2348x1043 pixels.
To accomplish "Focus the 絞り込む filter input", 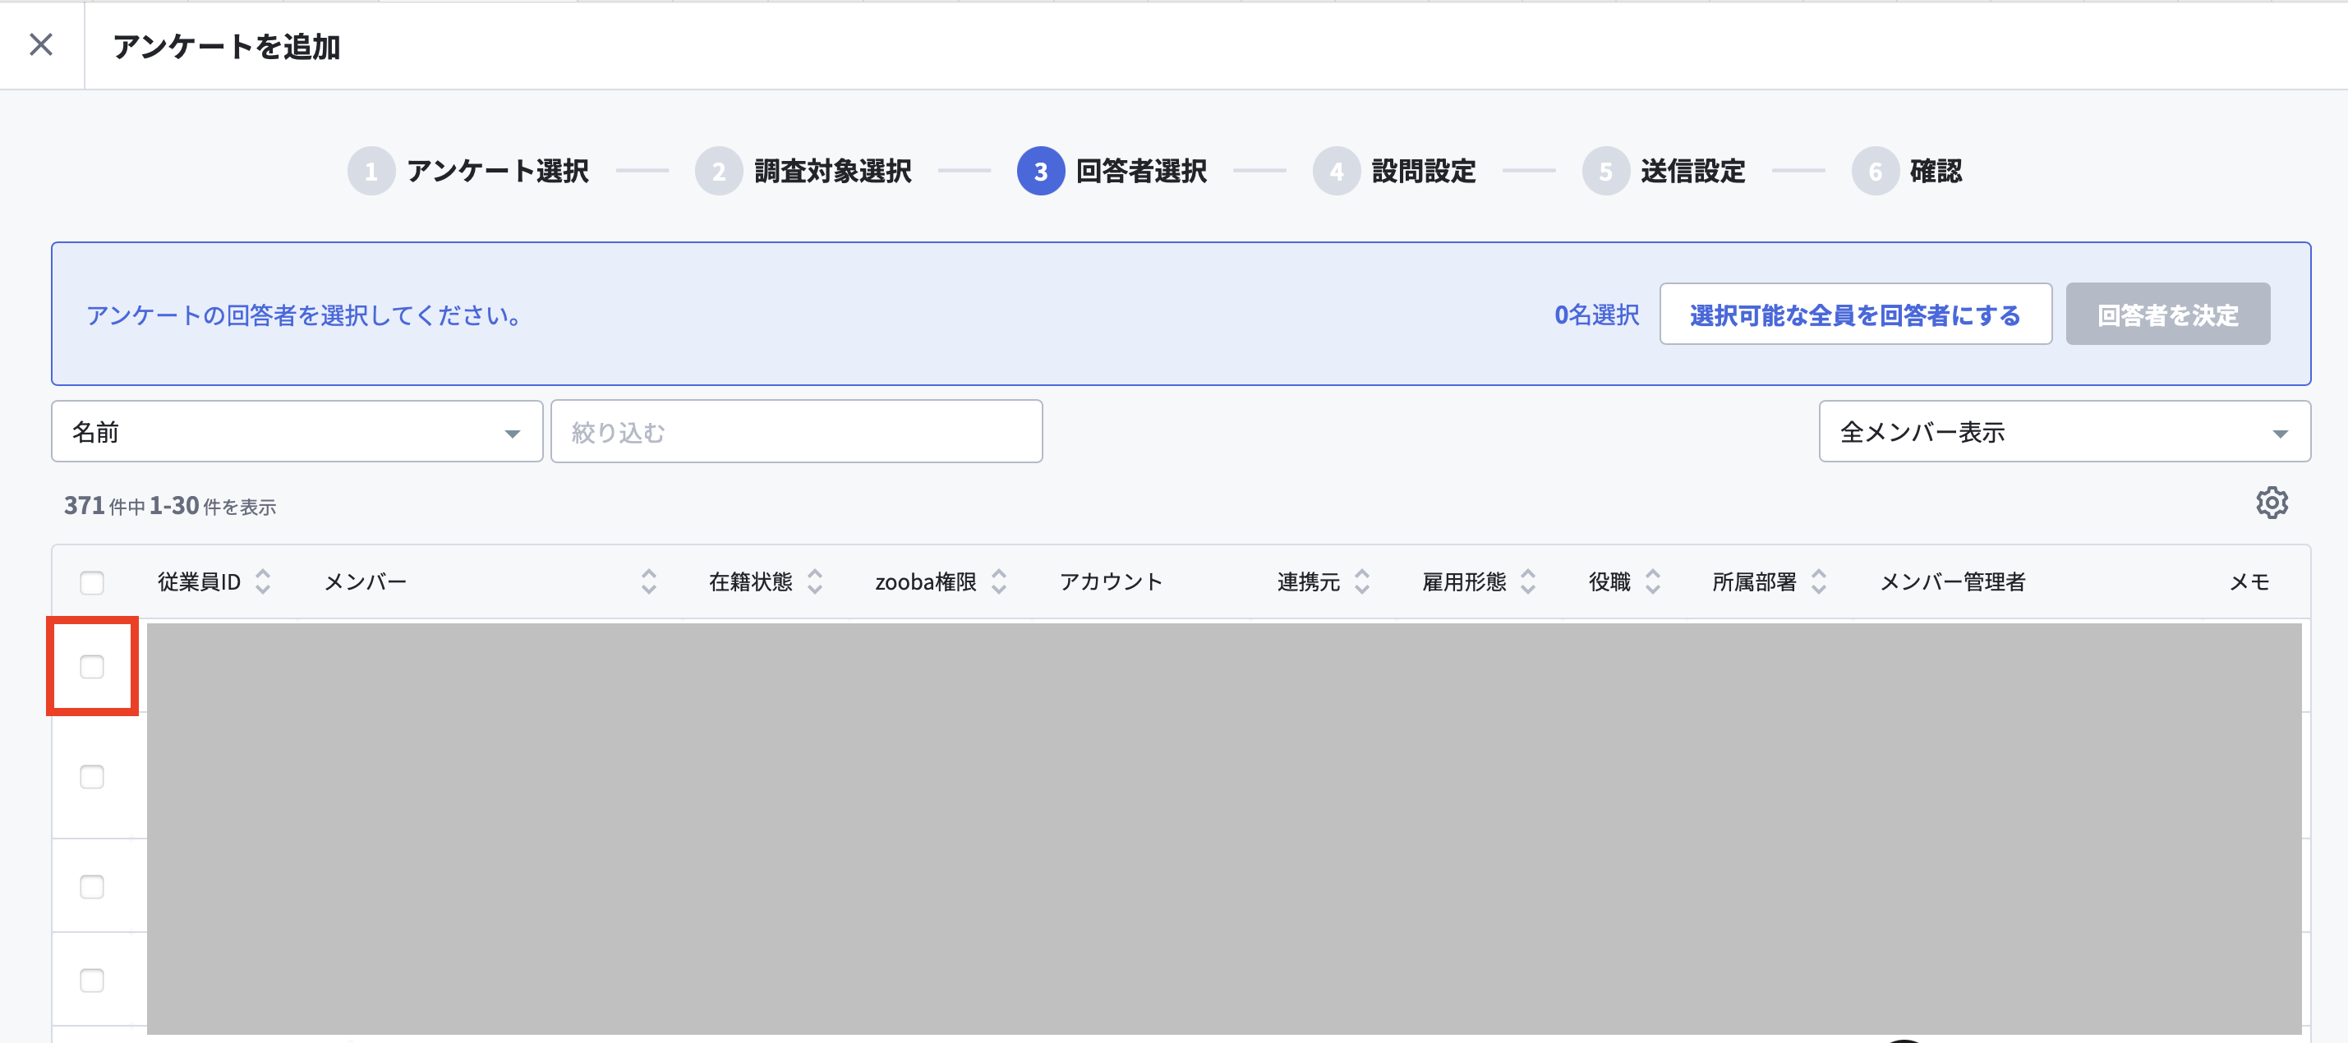I will pos(797,432).
